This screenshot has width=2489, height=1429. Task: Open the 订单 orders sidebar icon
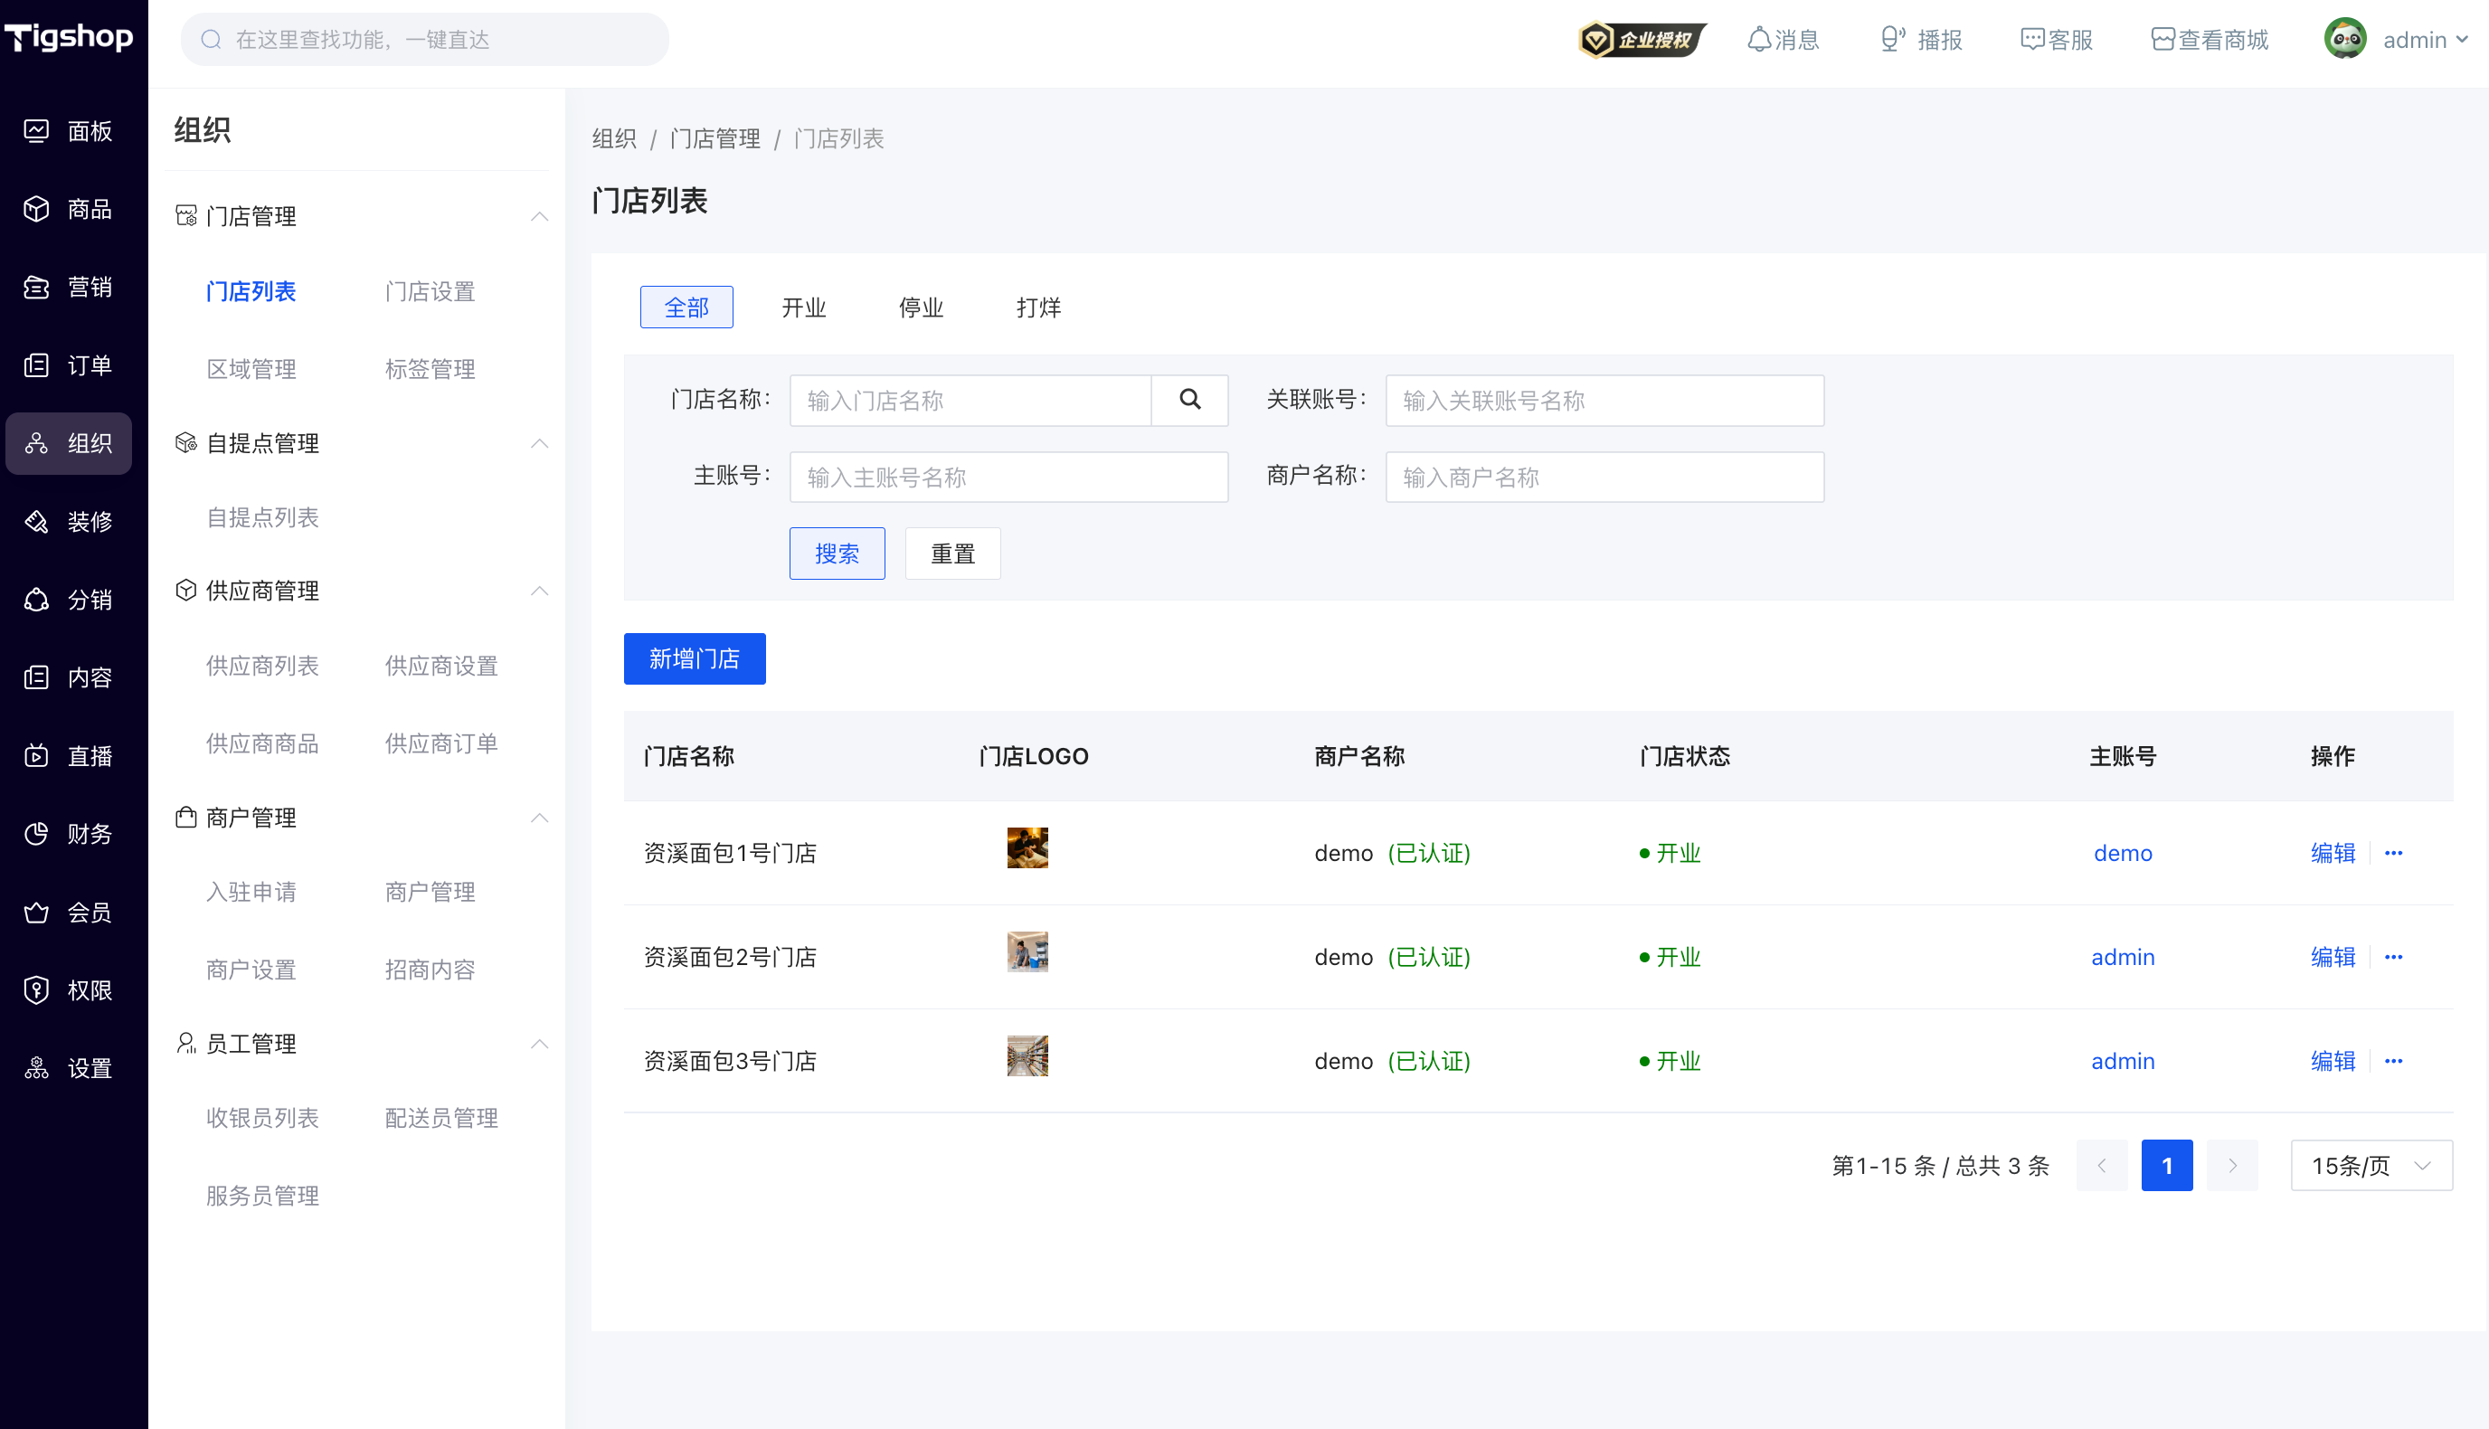(37, 365)
